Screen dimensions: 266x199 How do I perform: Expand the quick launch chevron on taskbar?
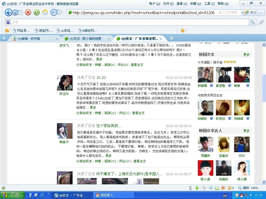click(48, 194)
